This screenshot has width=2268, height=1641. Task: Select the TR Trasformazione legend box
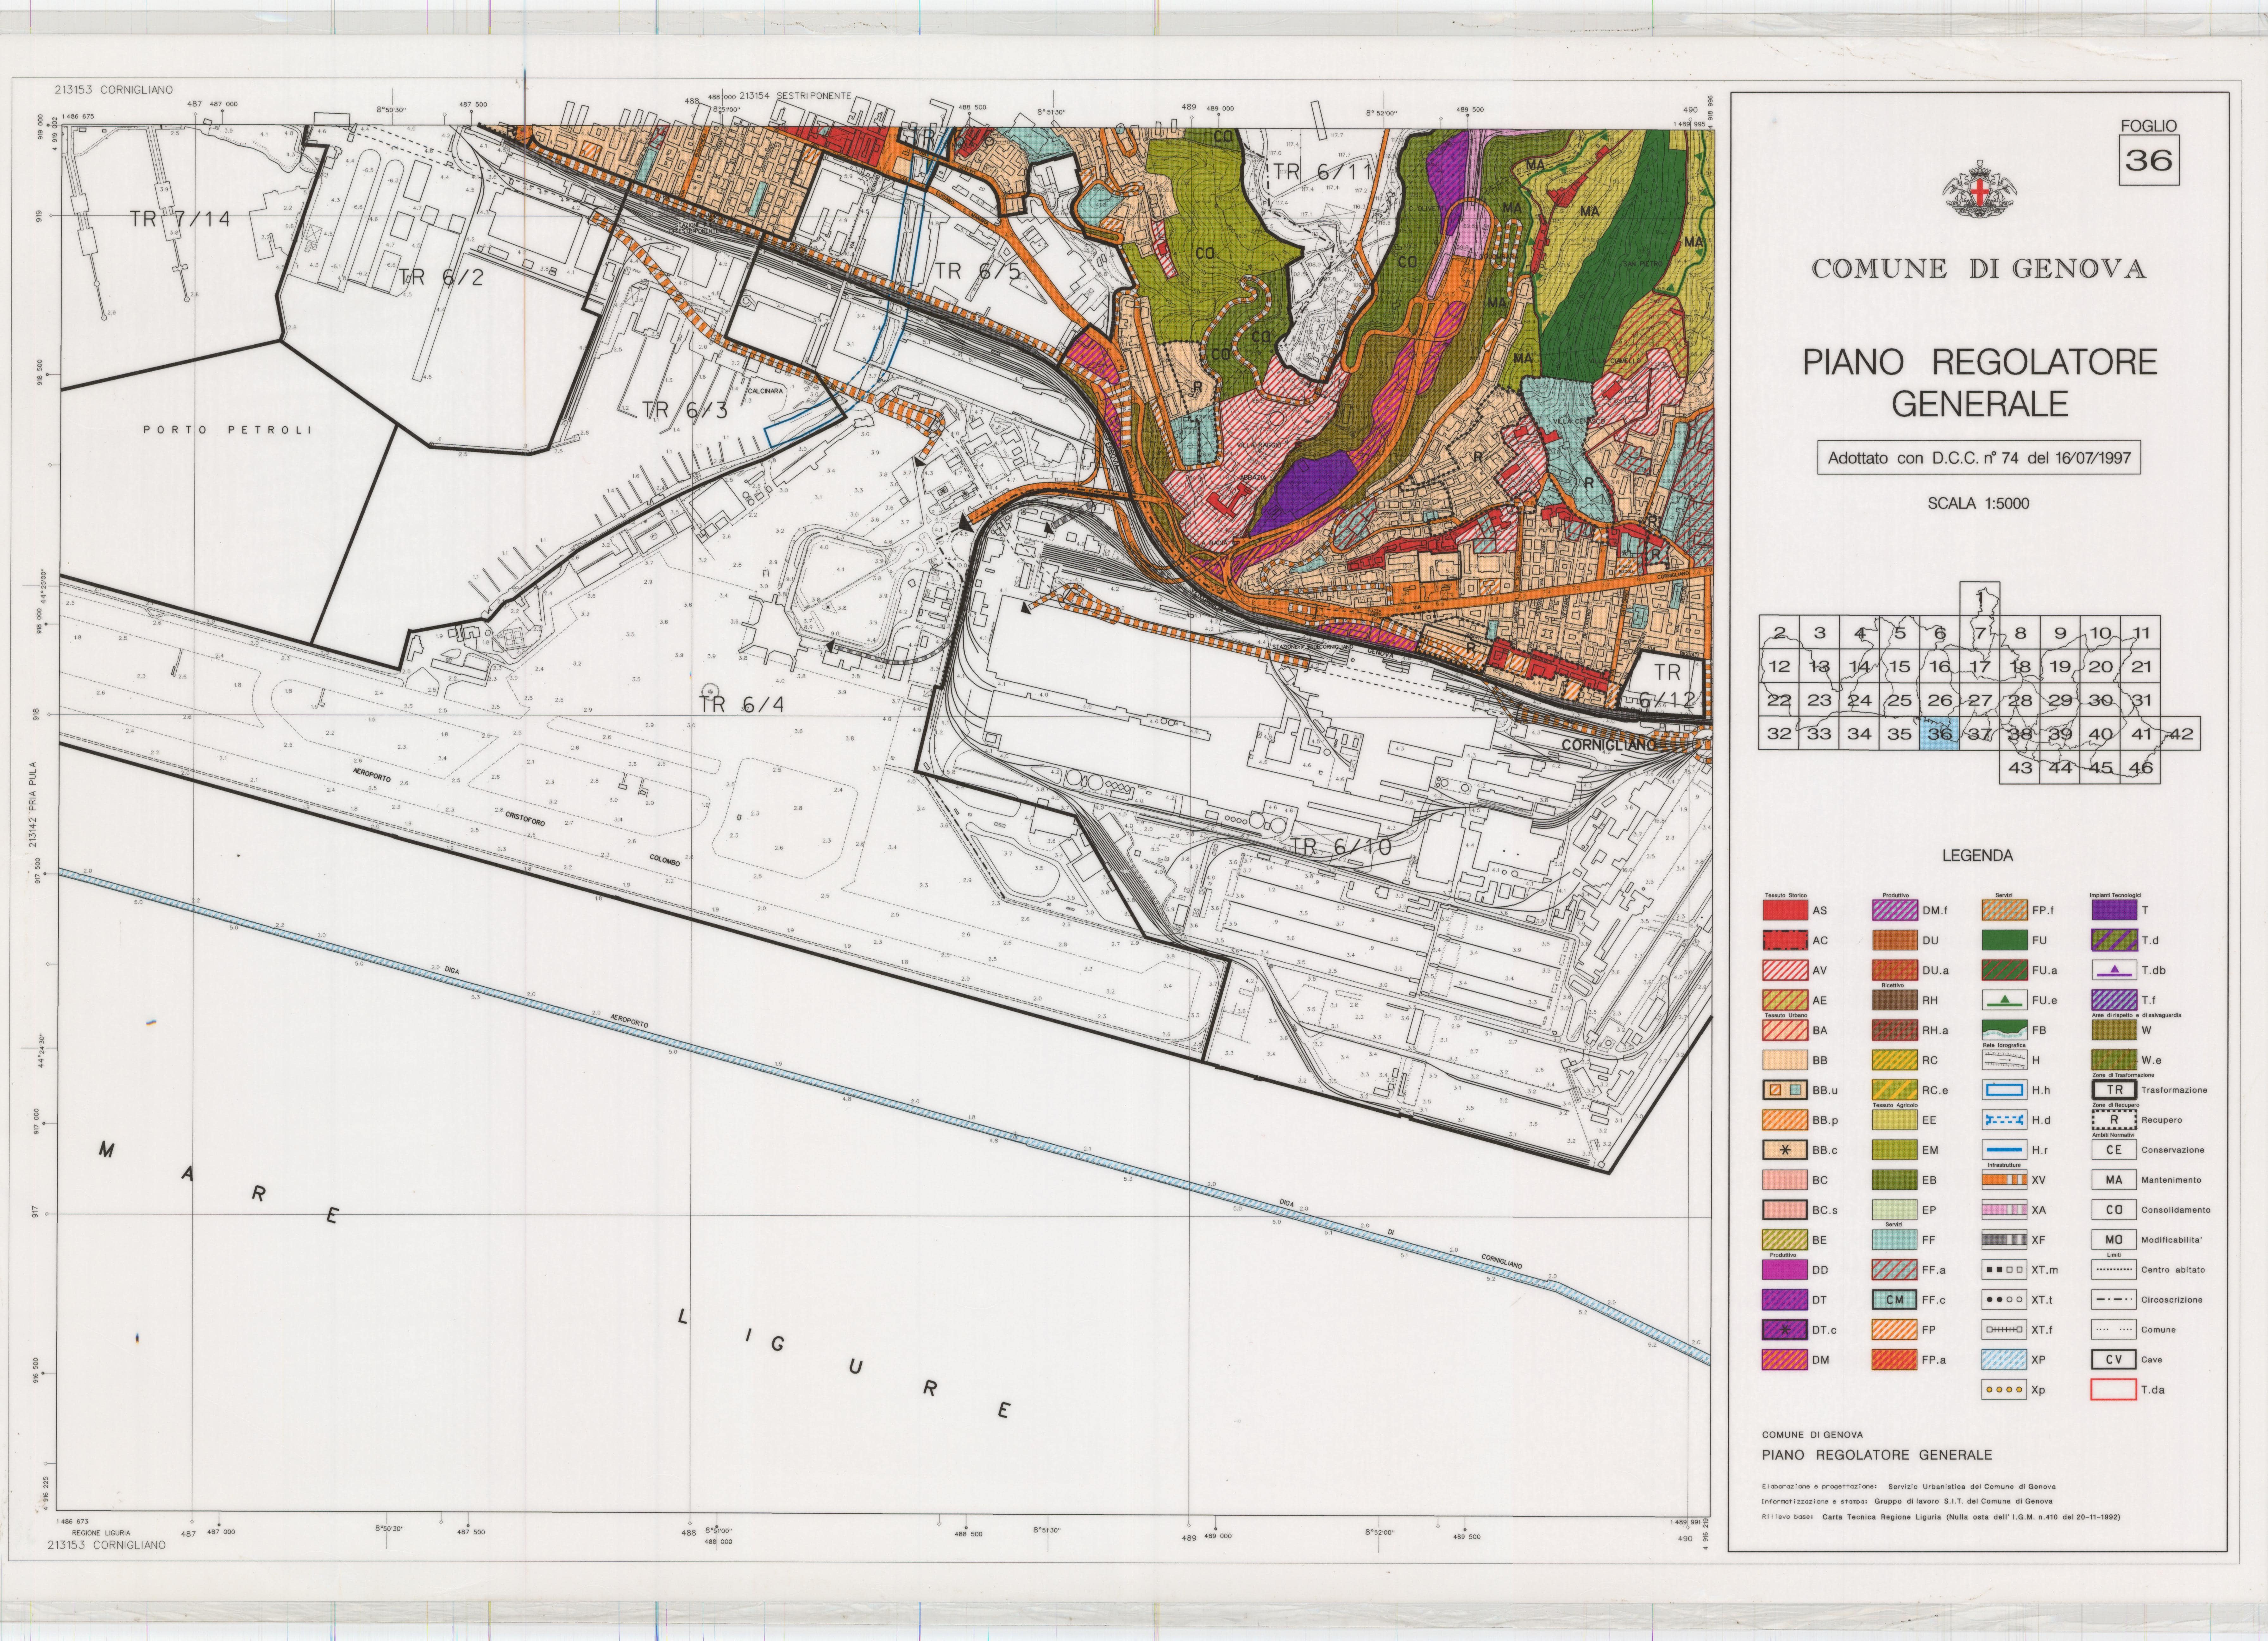point(2114,1090)
